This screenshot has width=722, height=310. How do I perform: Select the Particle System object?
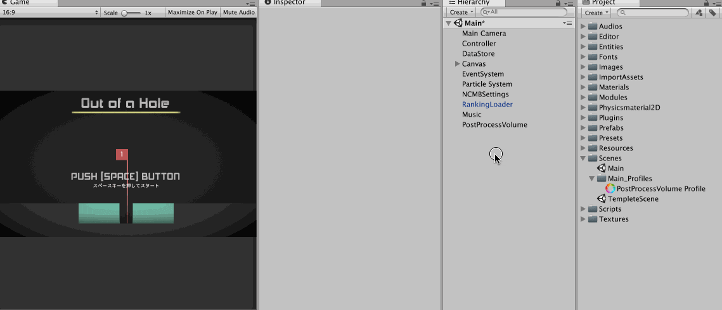pyautogui.click(x=487, y=84)
